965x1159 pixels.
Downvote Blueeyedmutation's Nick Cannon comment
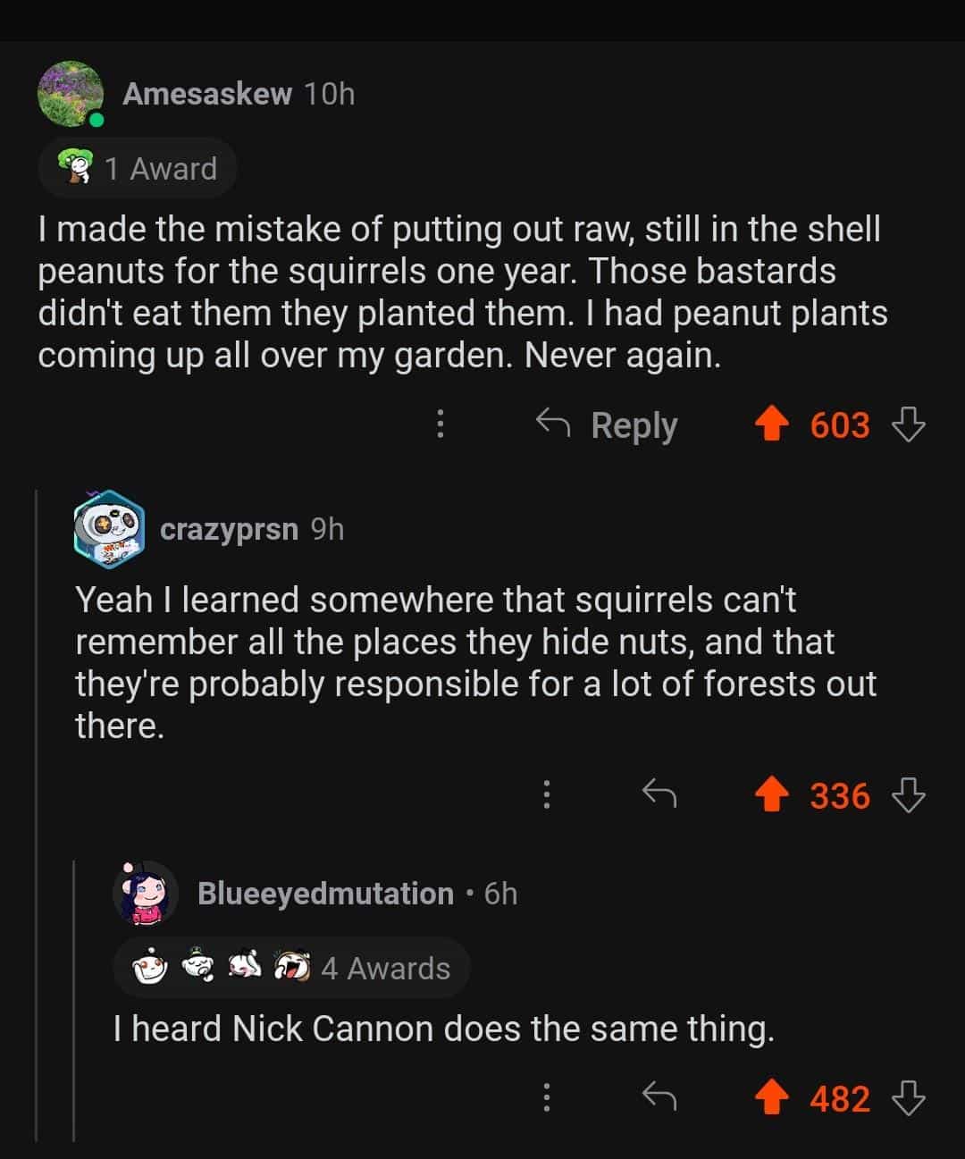point(909,1098)
